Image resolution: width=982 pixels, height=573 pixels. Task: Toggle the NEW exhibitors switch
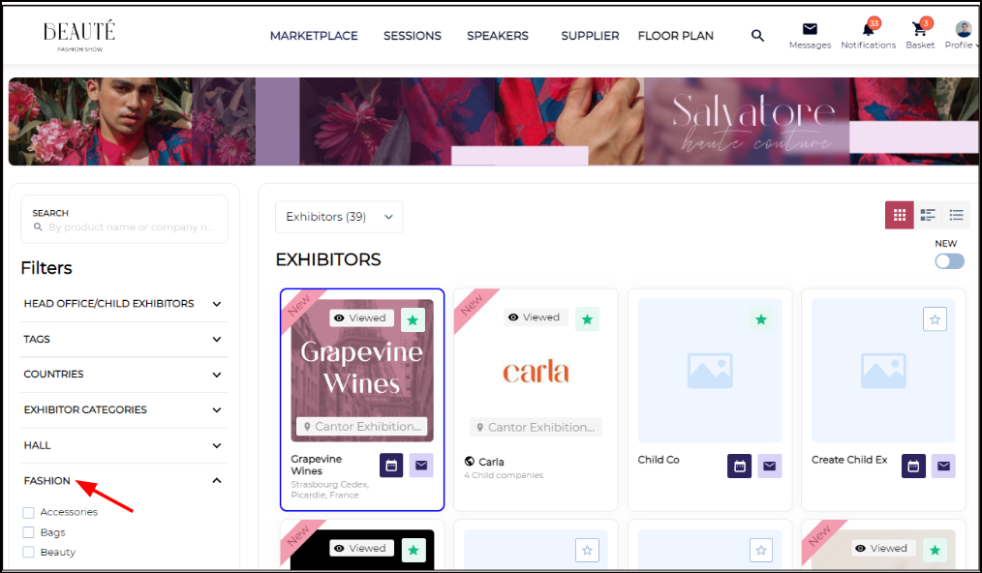[949, 261]
